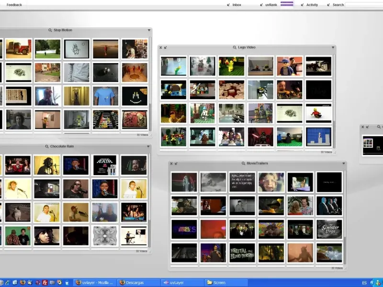
Task: Click the Stop Motion search icon
Action: coord(50,30)
